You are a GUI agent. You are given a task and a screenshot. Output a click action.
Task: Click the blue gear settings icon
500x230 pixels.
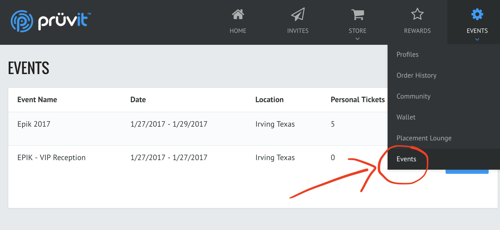point(477,14)
